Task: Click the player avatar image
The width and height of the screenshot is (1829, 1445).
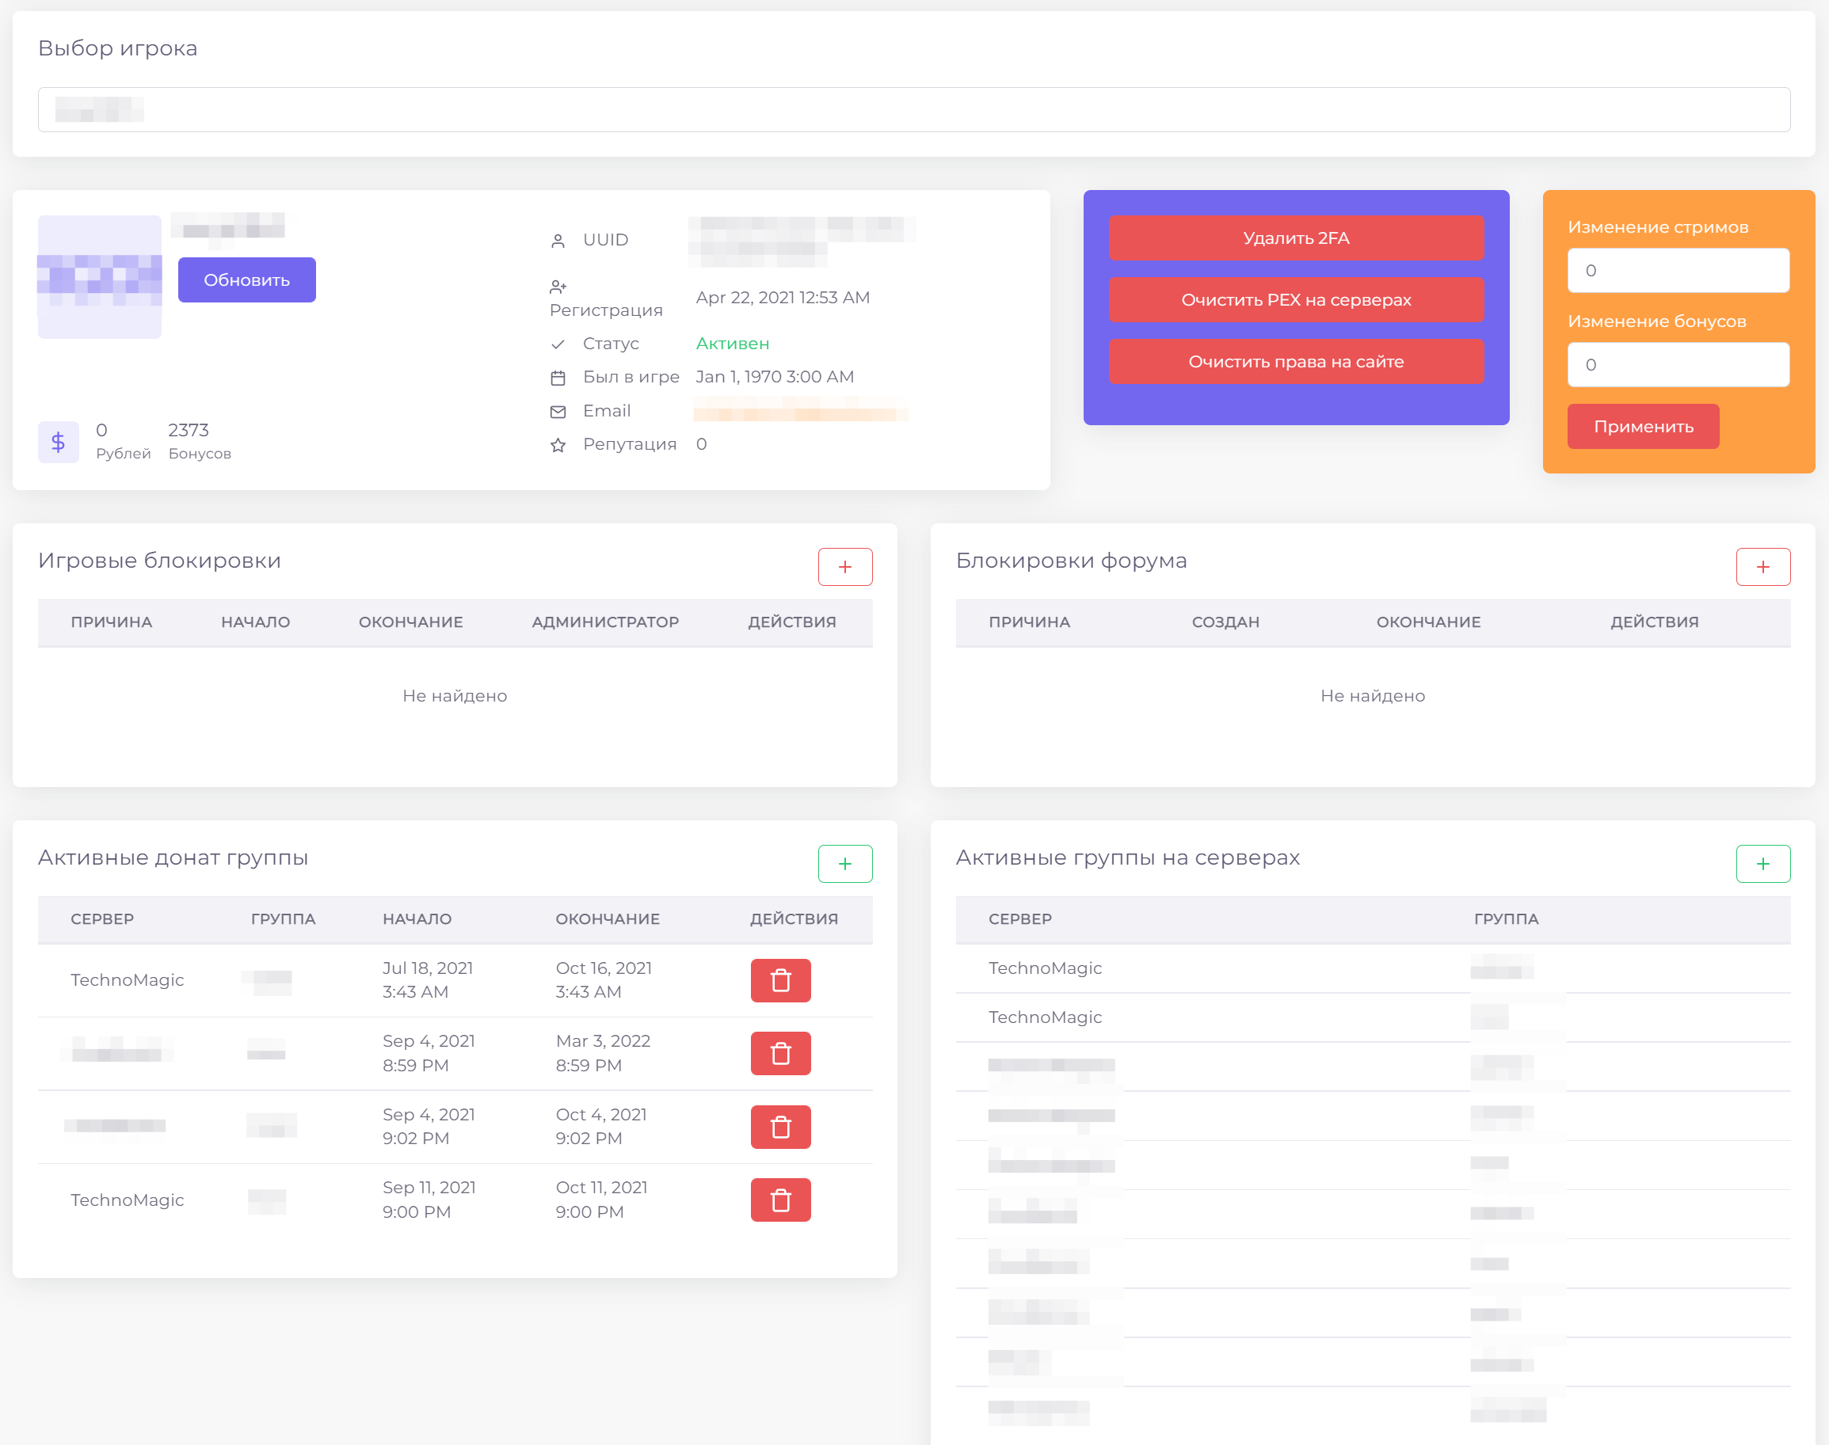Action: coord(100,276)
